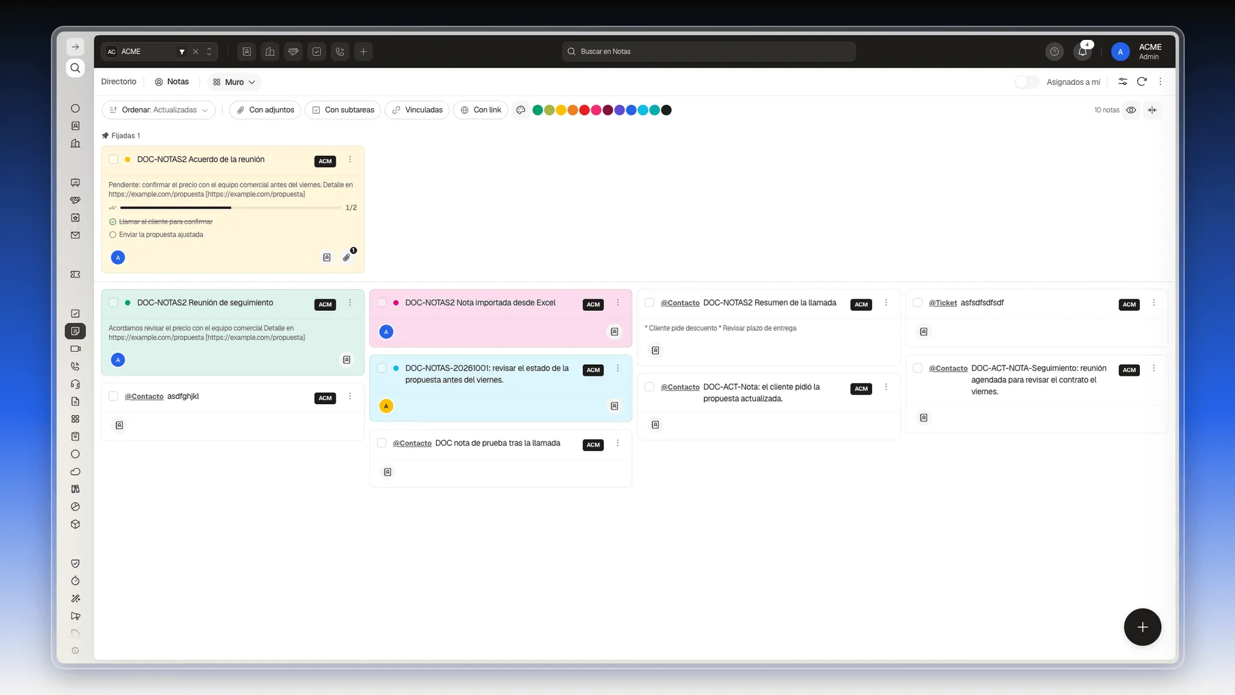The image size is (1235, 695).
Task: Open the video camera icon in sidebar
Action: (x=75, y=349)
